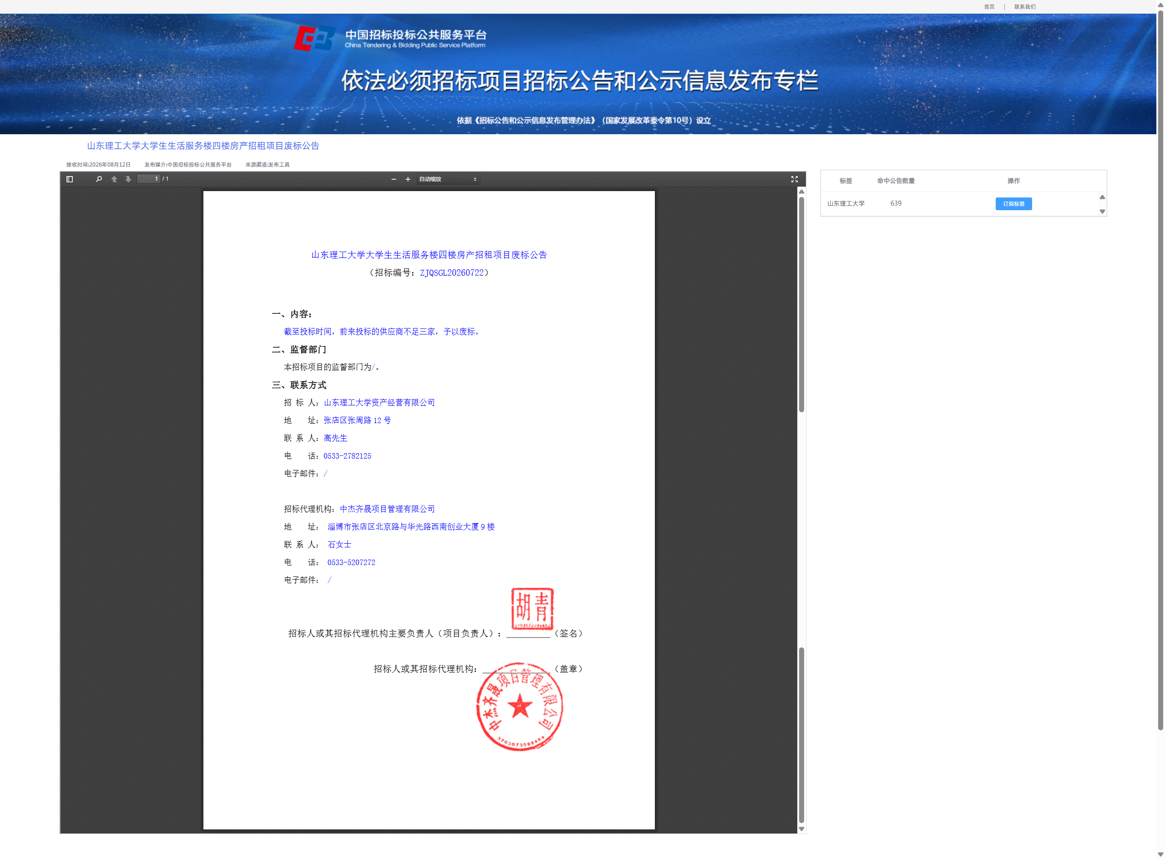The height and width of the screenshot is (859, 1165).
Task: Go to the next PDF page
Action: [128, 179]
